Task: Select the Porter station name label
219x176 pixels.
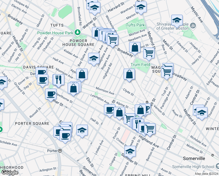Action: pos(52,151)
